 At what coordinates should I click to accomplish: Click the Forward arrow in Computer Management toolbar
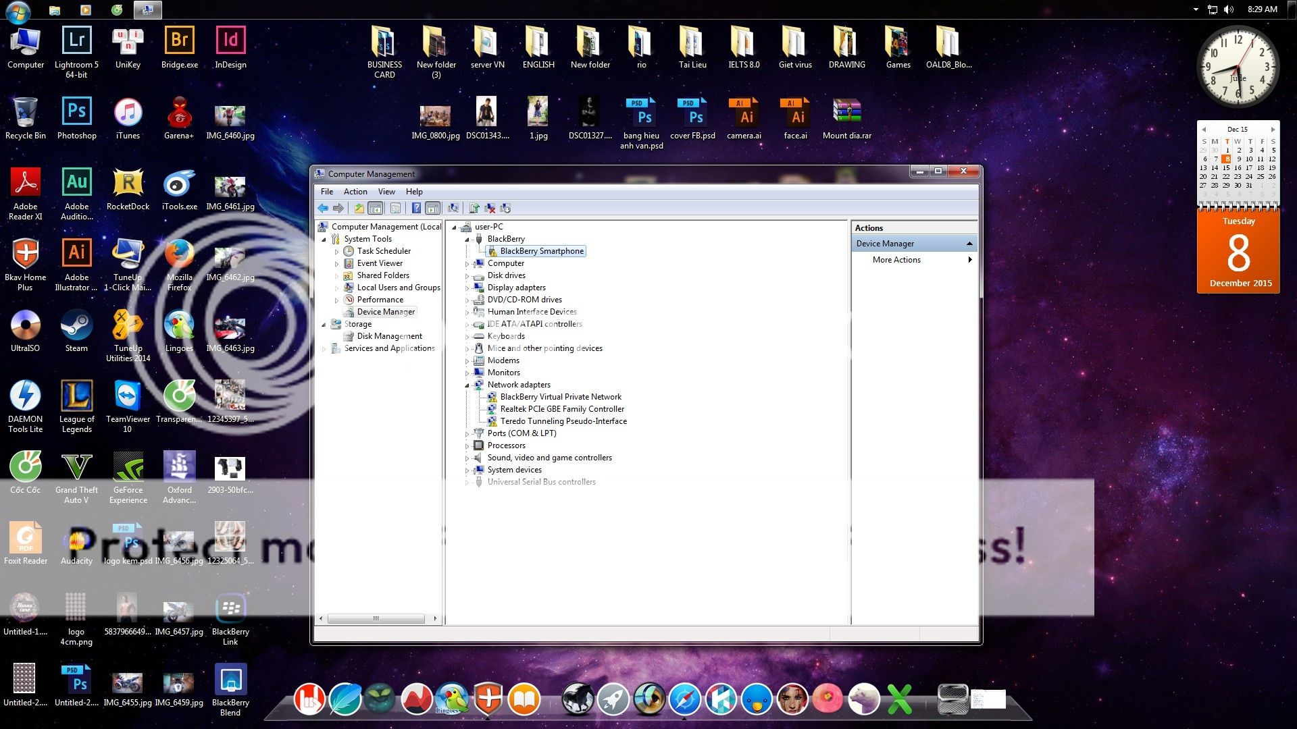click(338, 209)
